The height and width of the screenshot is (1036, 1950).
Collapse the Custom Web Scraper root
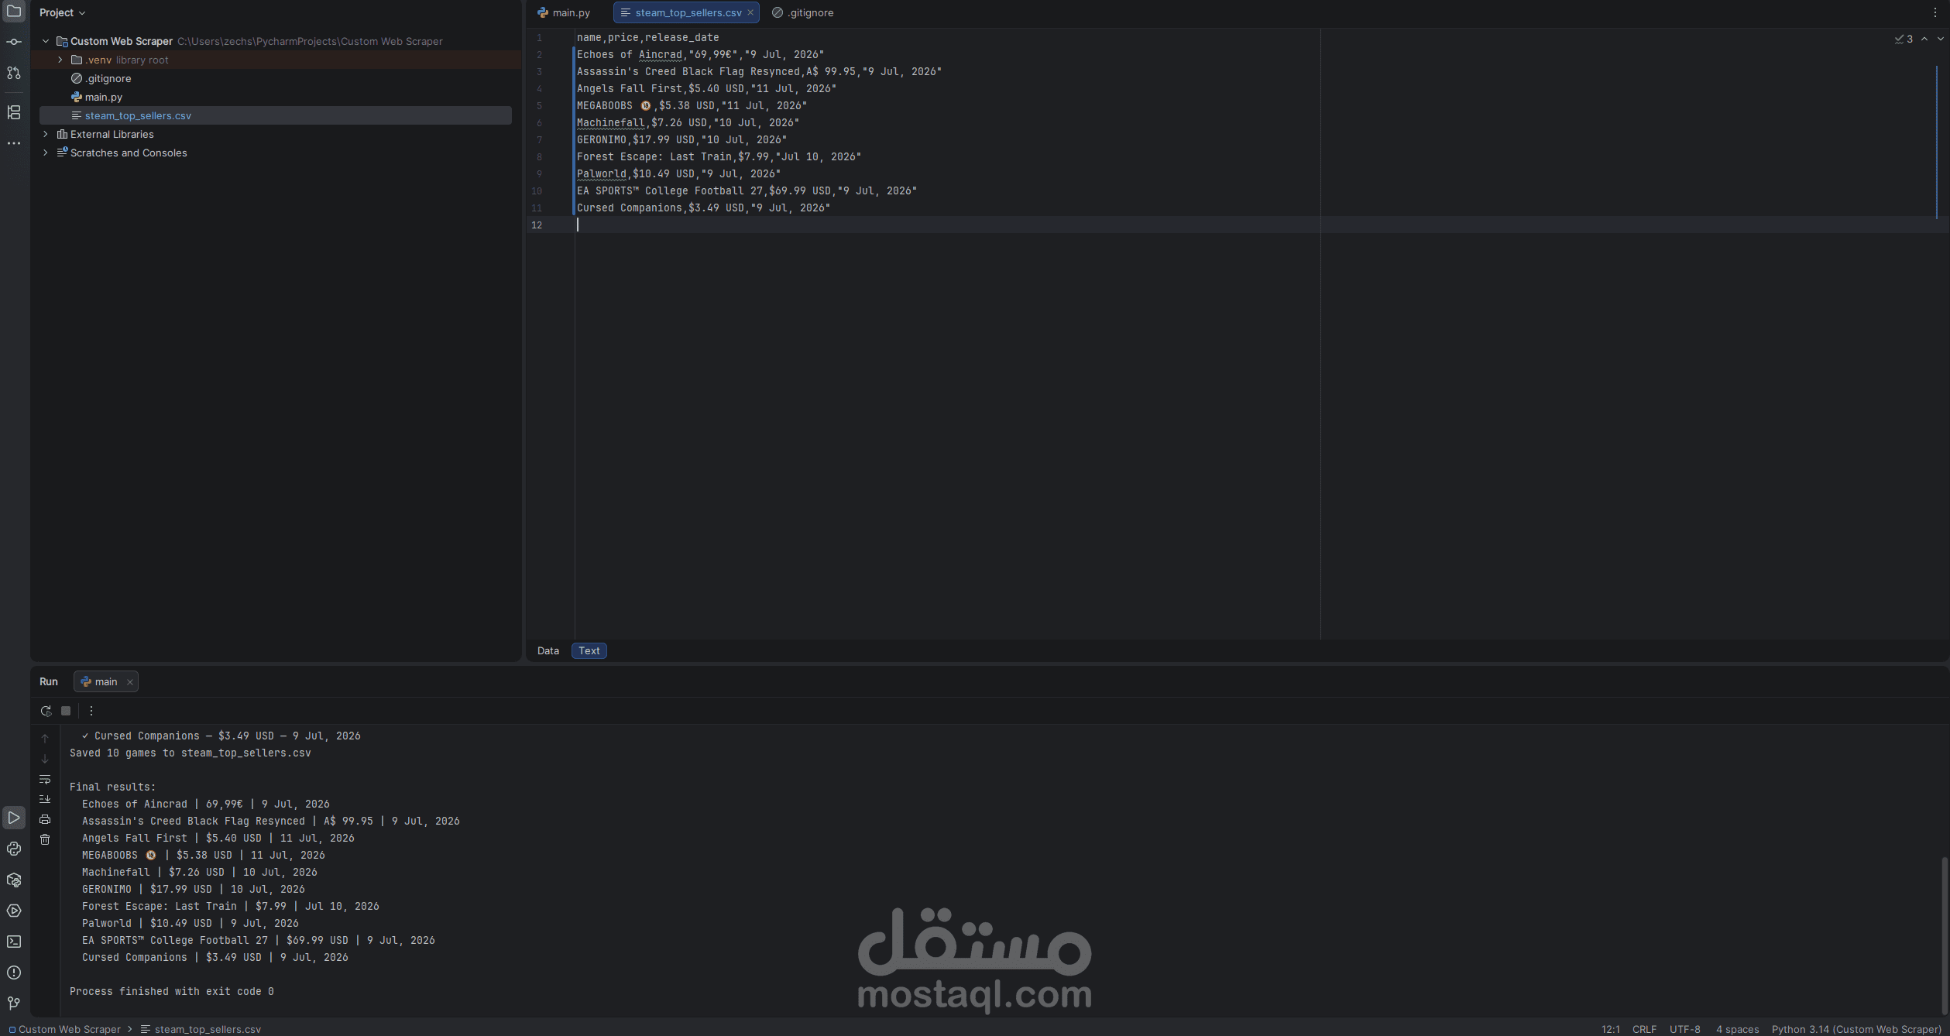click(x=46, y=41)
